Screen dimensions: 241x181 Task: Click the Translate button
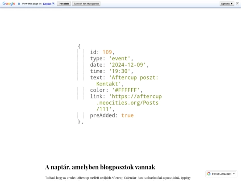click(x=64, y=4)
